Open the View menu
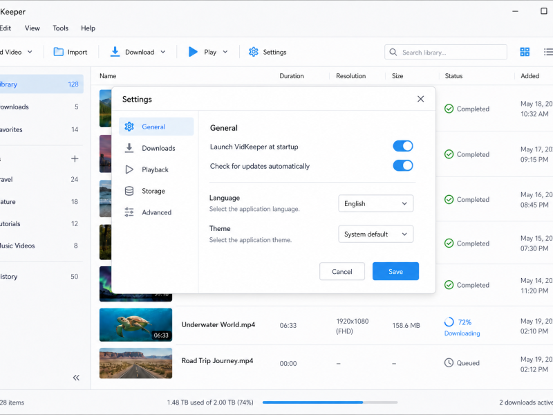Viewport: 553px width, 415px height. tap(32, 28)
